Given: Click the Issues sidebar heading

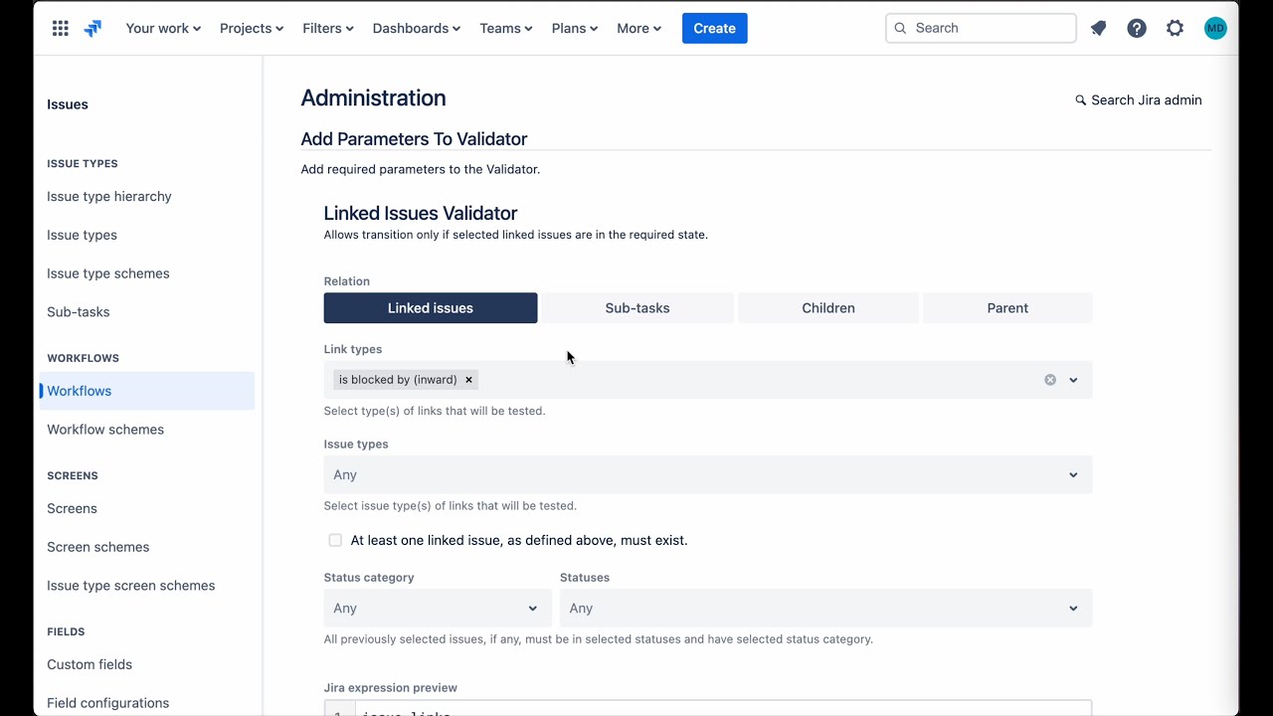Looking at the screenshot, I should pyautogui.click(x=68, y=104).
